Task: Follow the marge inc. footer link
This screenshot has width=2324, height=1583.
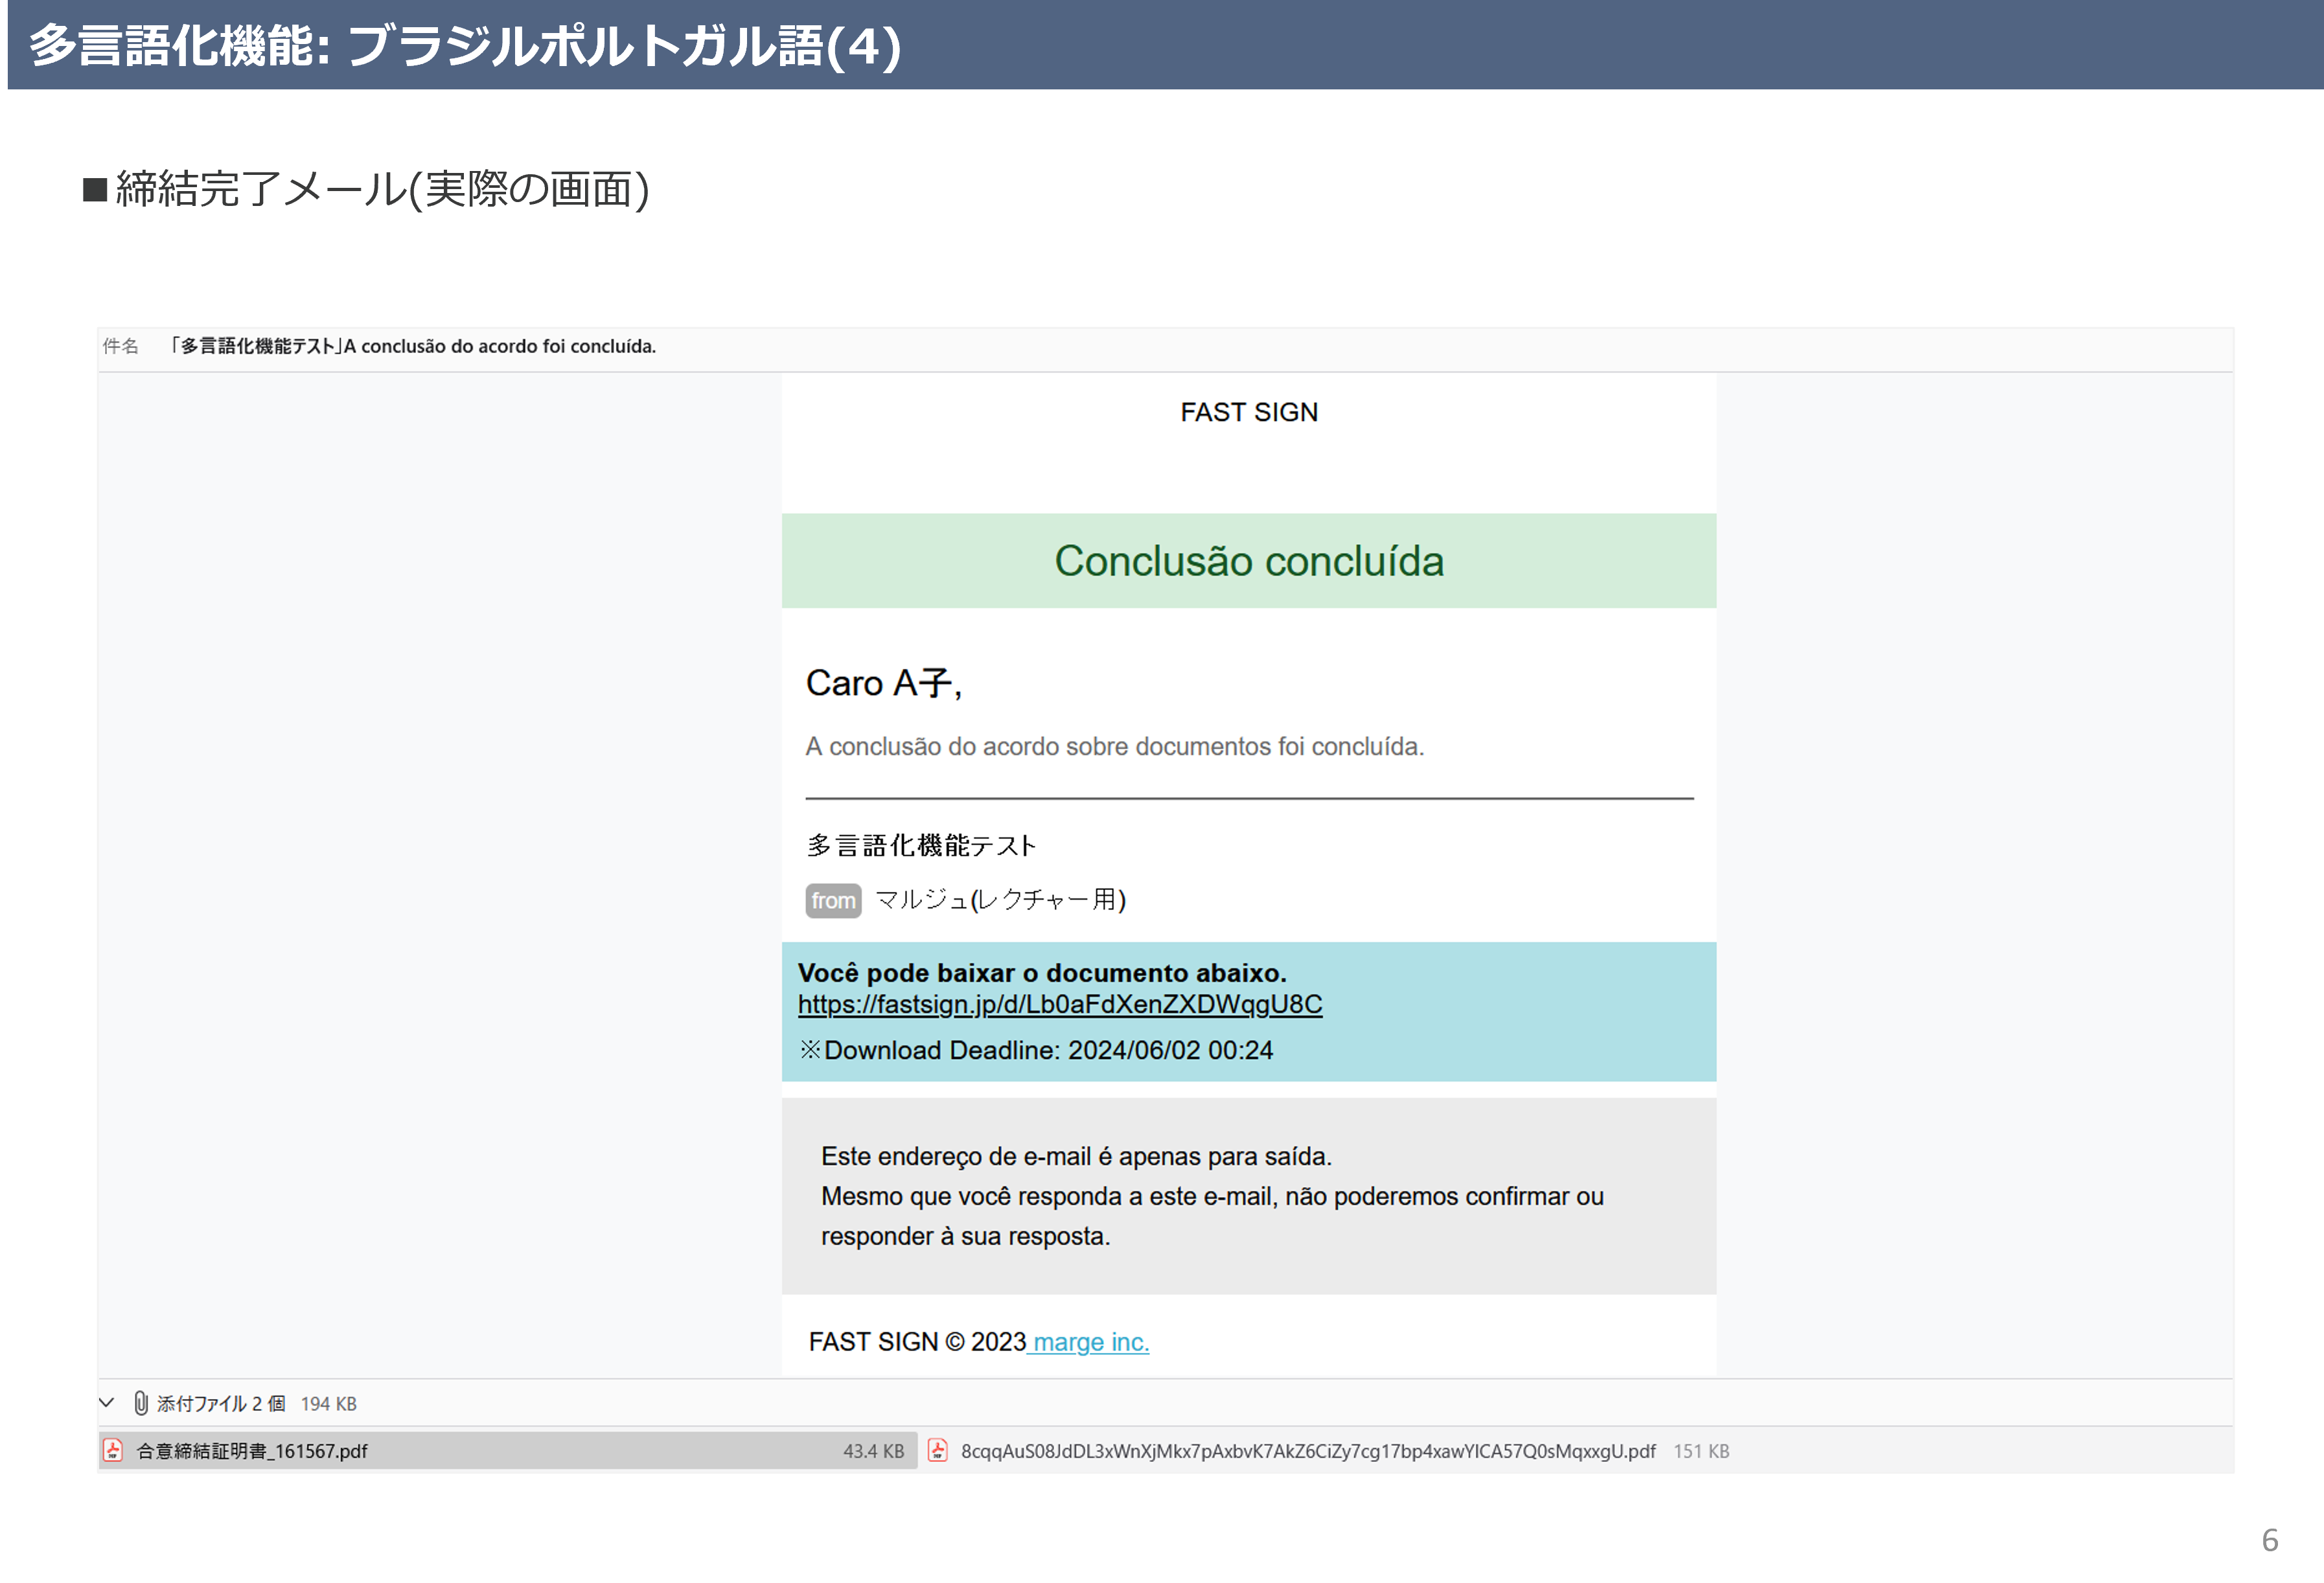Action: click(1090, 1342)
